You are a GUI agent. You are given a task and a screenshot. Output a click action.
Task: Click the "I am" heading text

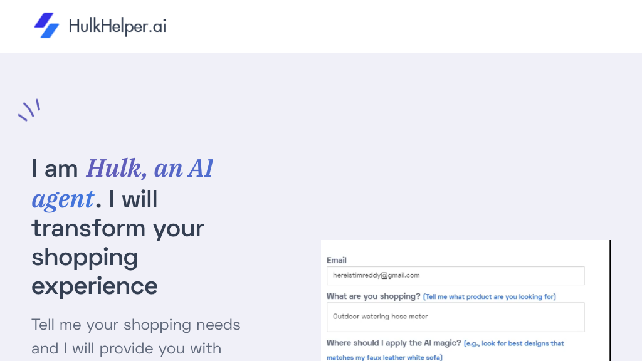pyautogui.click(x=55, y=169)
